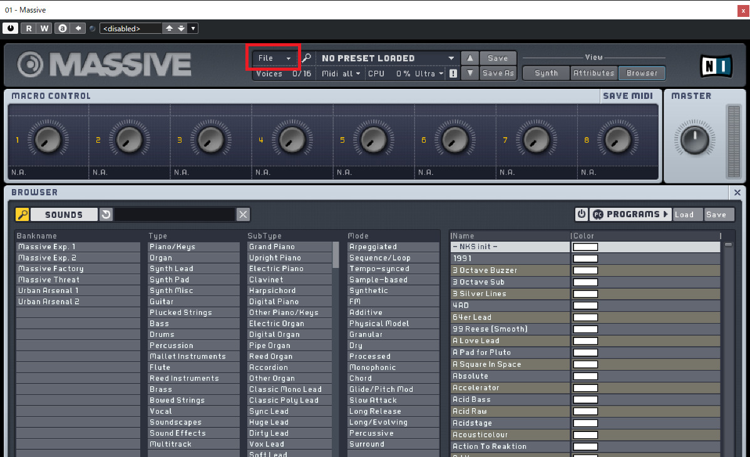Click the color swatch for Accelerator
This screenshot has width=750, height=457.
point(585,388)
